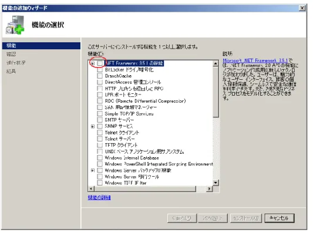
Task: Click the vertical scrollbar thumb of feature list
Action: [x=216, y=92]
